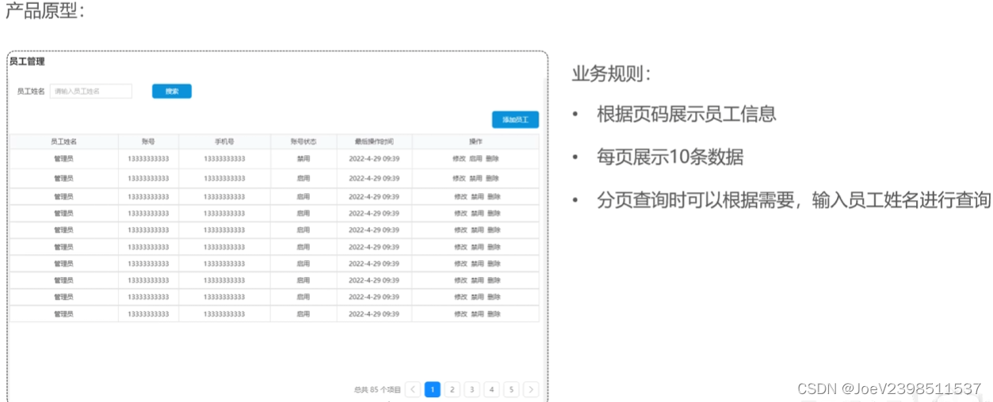Click 修改 in the second table row
The height and width of the screenshot is (402, 993).
[460, 179]
